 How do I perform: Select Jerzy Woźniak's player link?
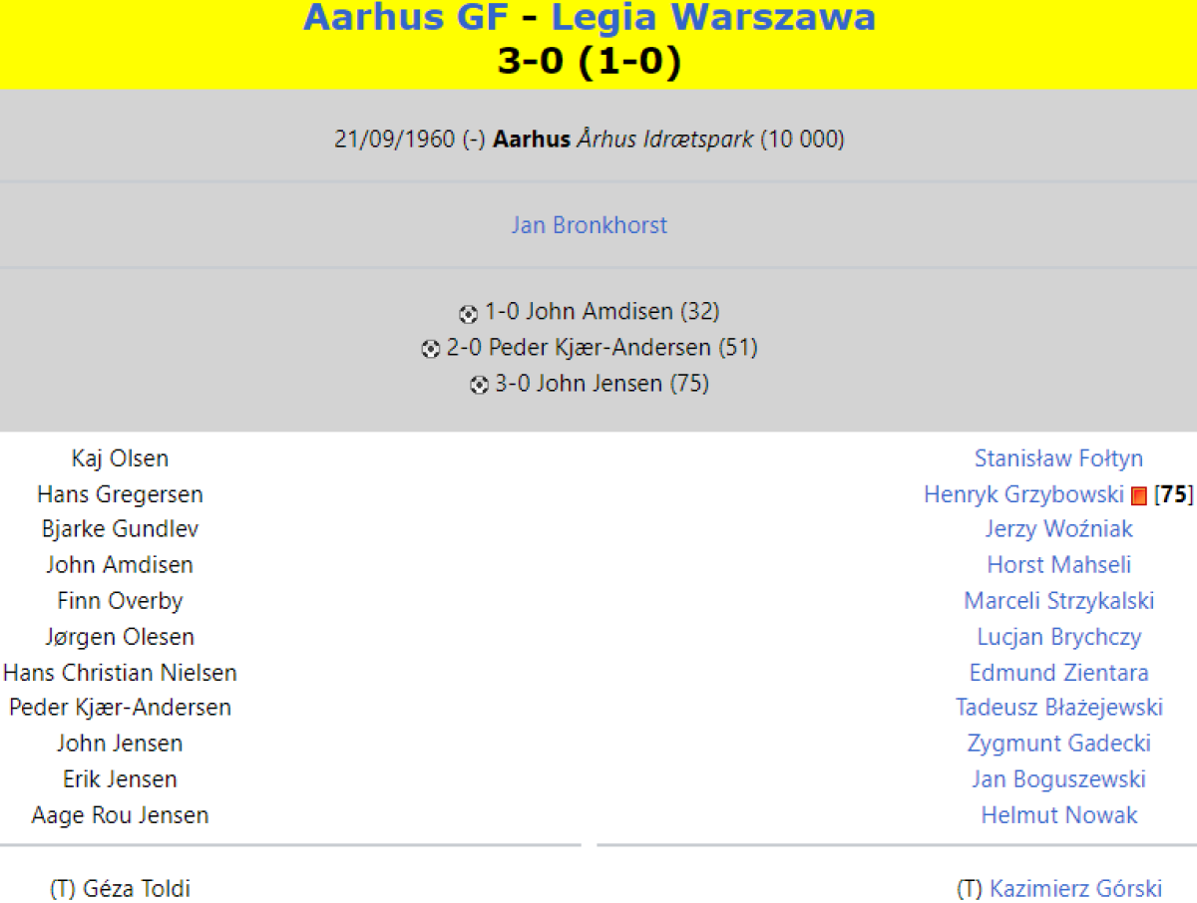point(1058,529)
